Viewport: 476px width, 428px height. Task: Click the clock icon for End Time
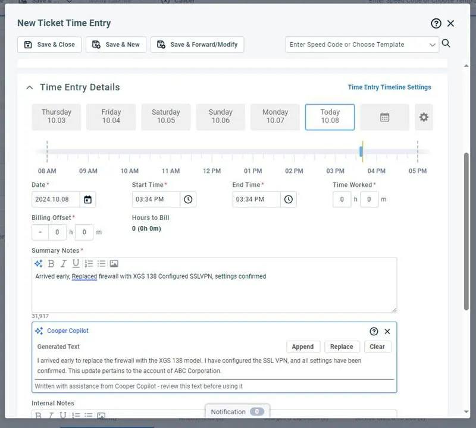click(x=289, y=200)
